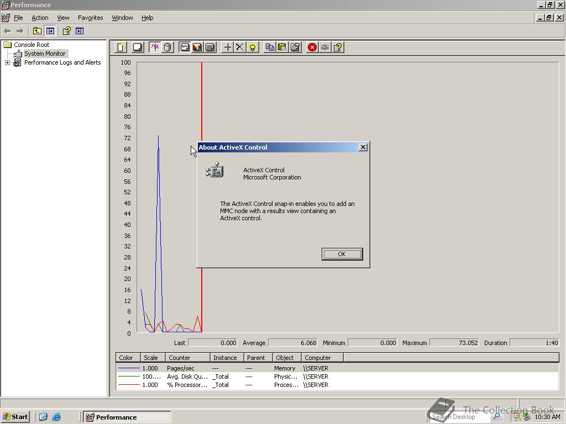Open the Favorites menu

(90, 18)
